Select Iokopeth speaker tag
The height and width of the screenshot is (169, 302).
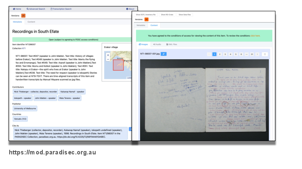click(23, 98)
